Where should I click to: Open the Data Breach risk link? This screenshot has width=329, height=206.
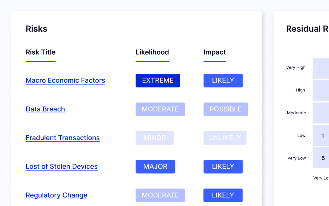pyautogui.click(x=45, y=109)
